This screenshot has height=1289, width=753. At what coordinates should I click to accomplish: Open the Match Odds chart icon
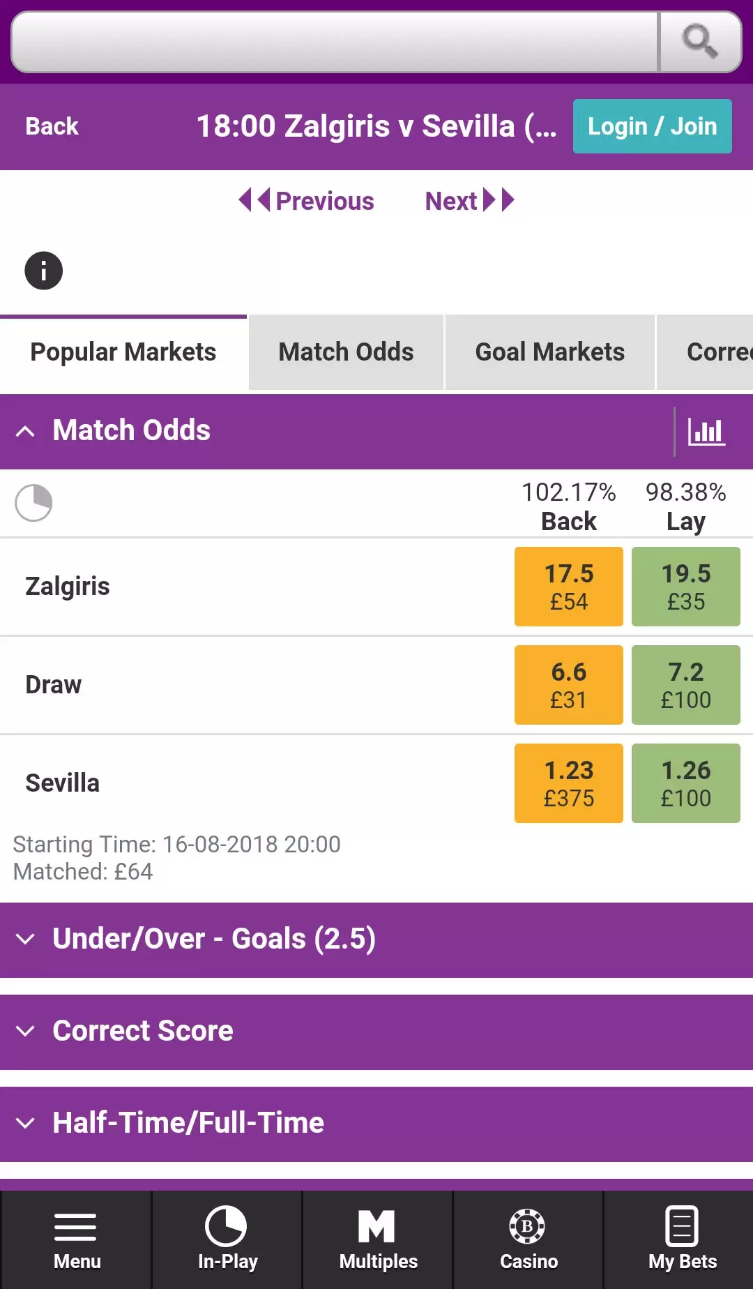click(x=706, y=431)
